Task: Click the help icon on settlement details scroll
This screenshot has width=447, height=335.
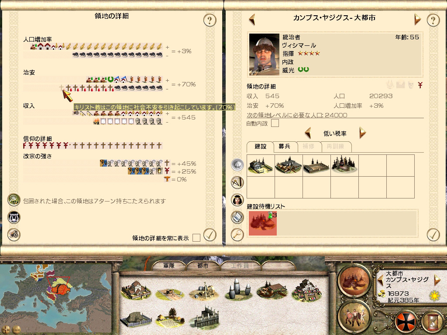Action: [x=210, y=20]
